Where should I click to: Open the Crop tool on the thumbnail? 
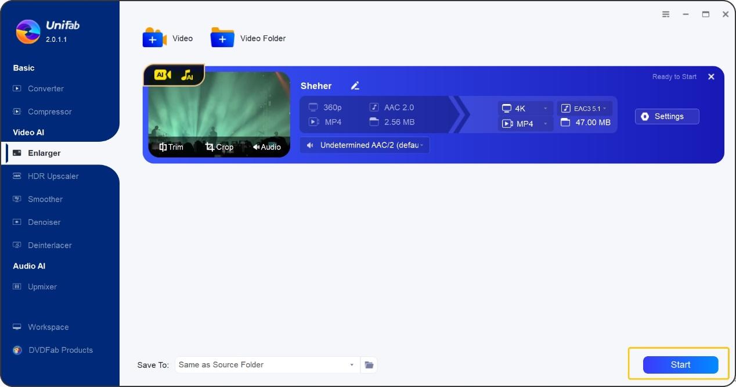coord(219,147)
